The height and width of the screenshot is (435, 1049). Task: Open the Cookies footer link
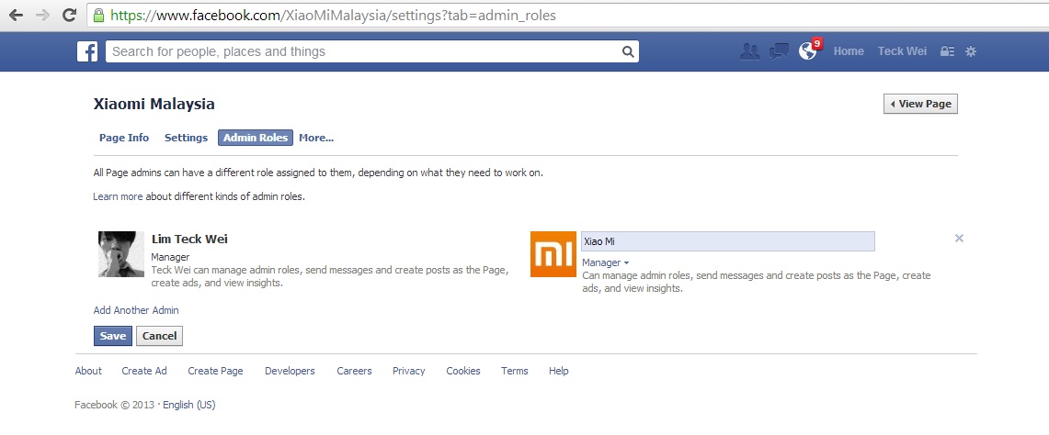[x=463, y=371]
